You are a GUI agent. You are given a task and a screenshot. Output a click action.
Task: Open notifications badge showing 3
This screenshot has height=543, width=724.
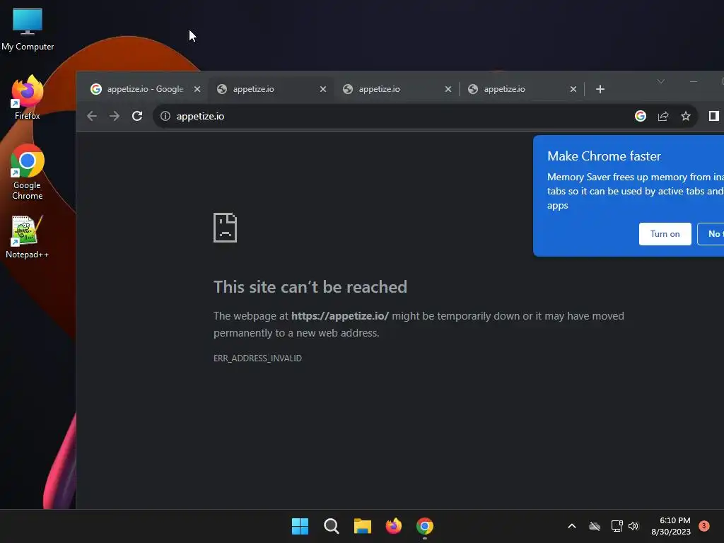704,526
